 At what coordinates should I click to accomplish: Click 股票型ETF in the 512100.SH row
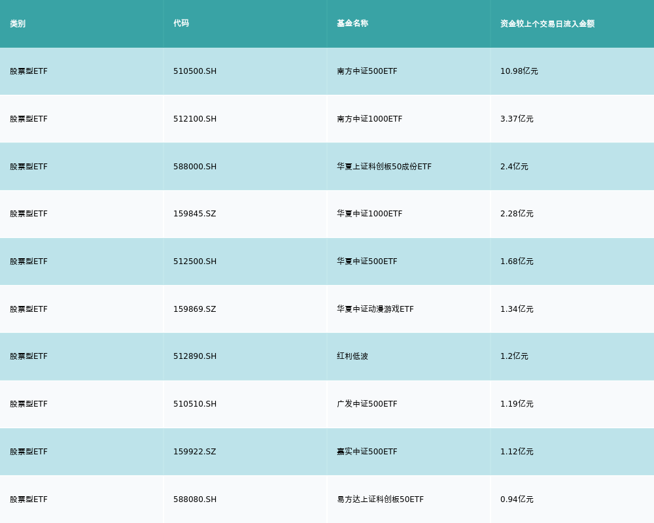[29, 119]
